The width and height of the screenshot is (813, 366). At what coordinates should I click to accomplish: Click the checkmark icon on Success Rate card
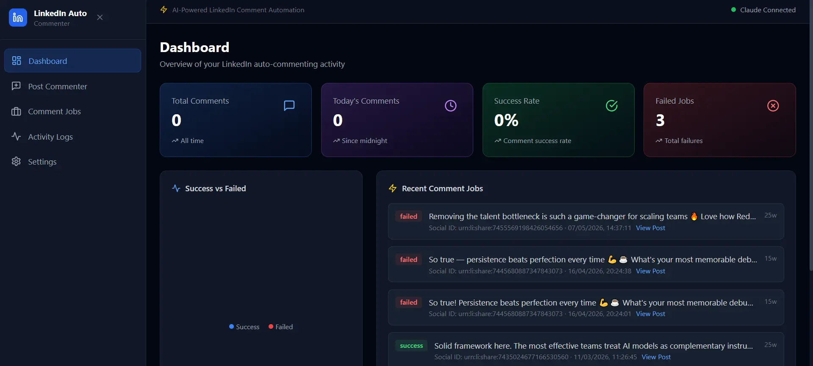(612, 105)
